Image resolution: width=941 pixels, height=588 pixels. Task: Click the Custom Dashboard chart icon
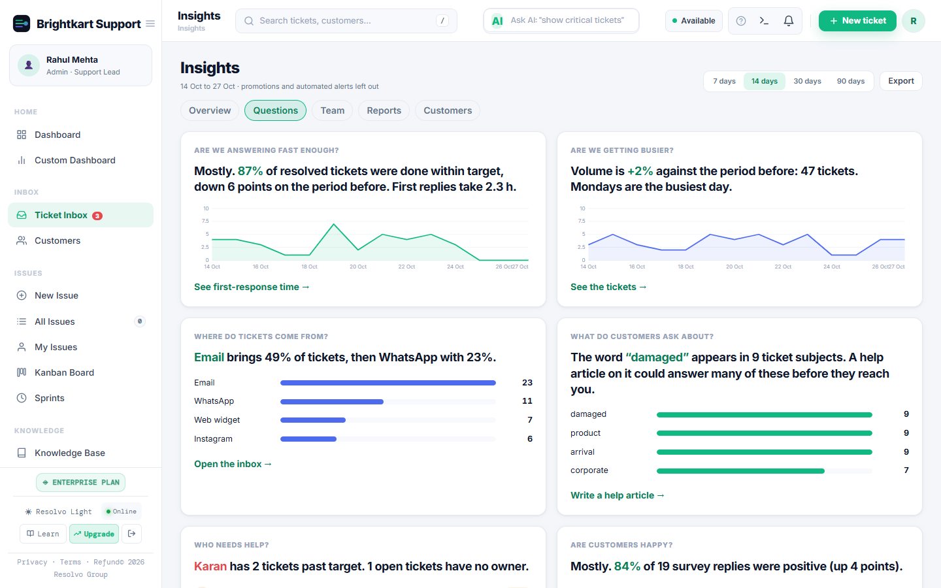click(x=22, y=160)
